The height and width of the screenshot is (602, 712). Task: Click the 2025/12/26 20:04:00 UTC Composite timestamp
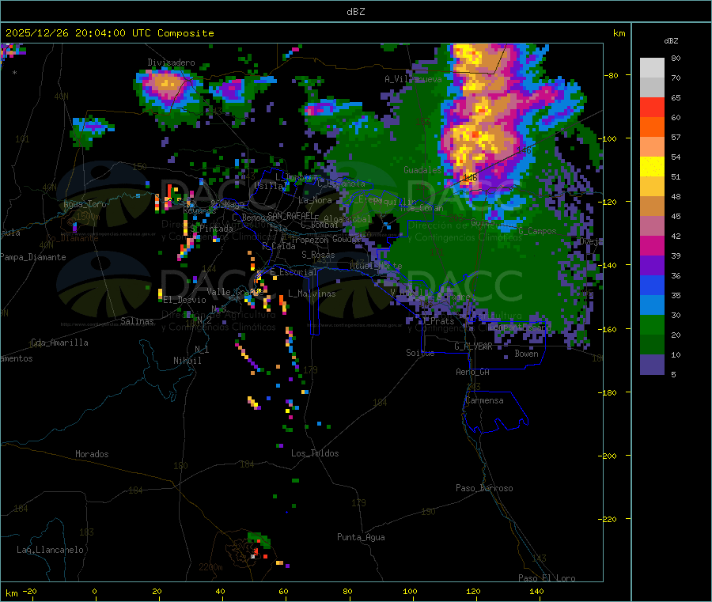click(109, 33)
